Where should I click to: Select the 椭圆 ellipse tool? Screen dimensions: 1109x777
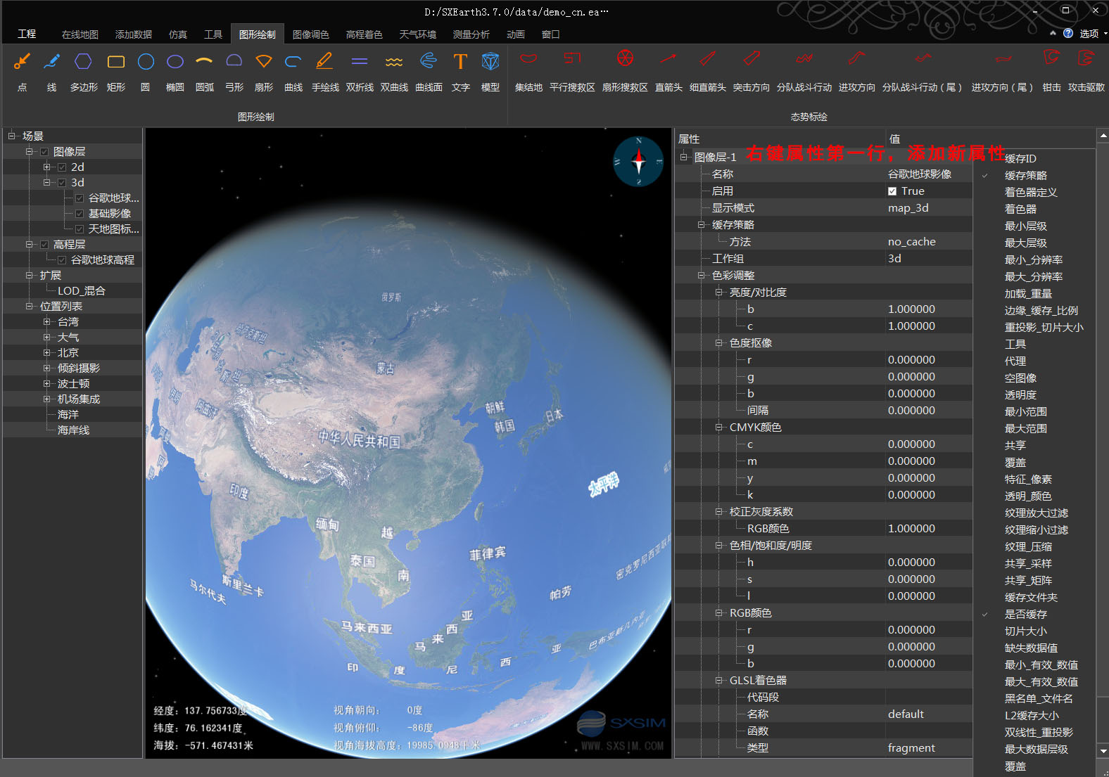click(175, 72)
